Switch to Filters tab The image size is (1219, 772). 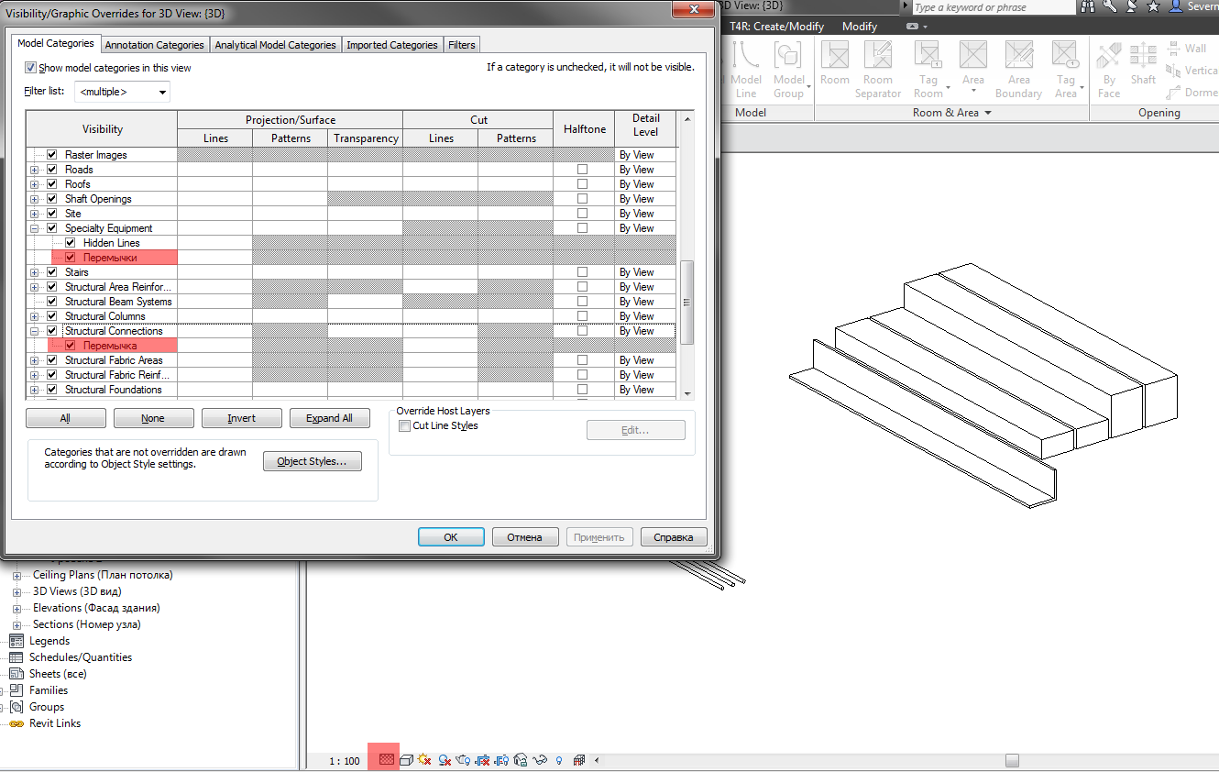[x=462, y=45]
